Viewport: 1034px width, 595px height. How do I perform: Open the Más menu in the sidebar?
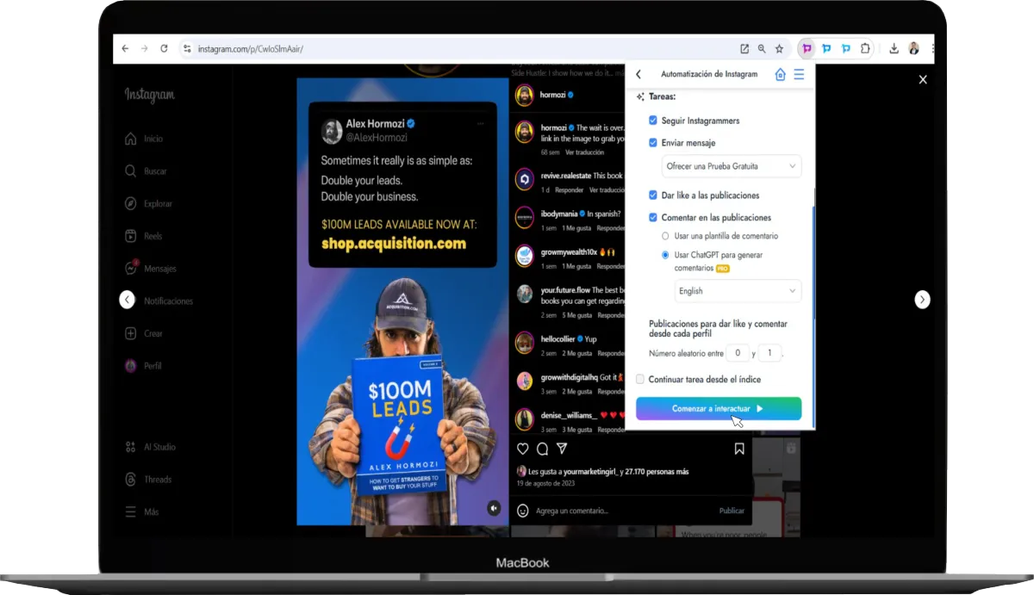[141, 511]
